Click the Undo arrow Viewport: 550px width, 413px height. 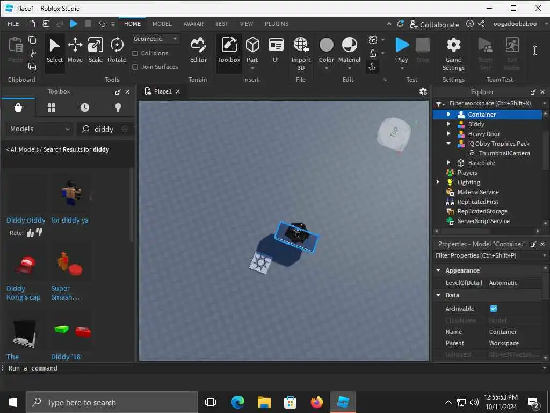pyautogui.click(x=102, y=24)
